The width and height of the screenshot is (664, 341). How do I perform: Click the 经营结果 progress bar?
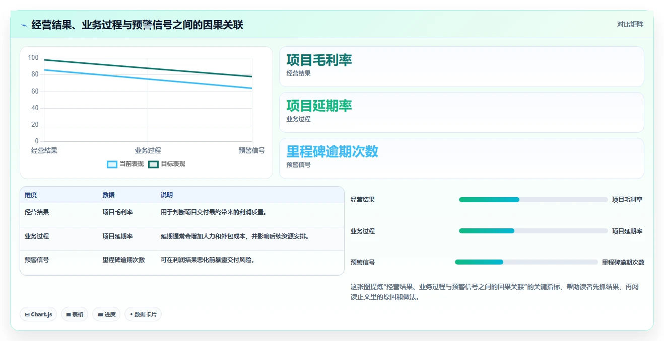click(x=533, y=200)
